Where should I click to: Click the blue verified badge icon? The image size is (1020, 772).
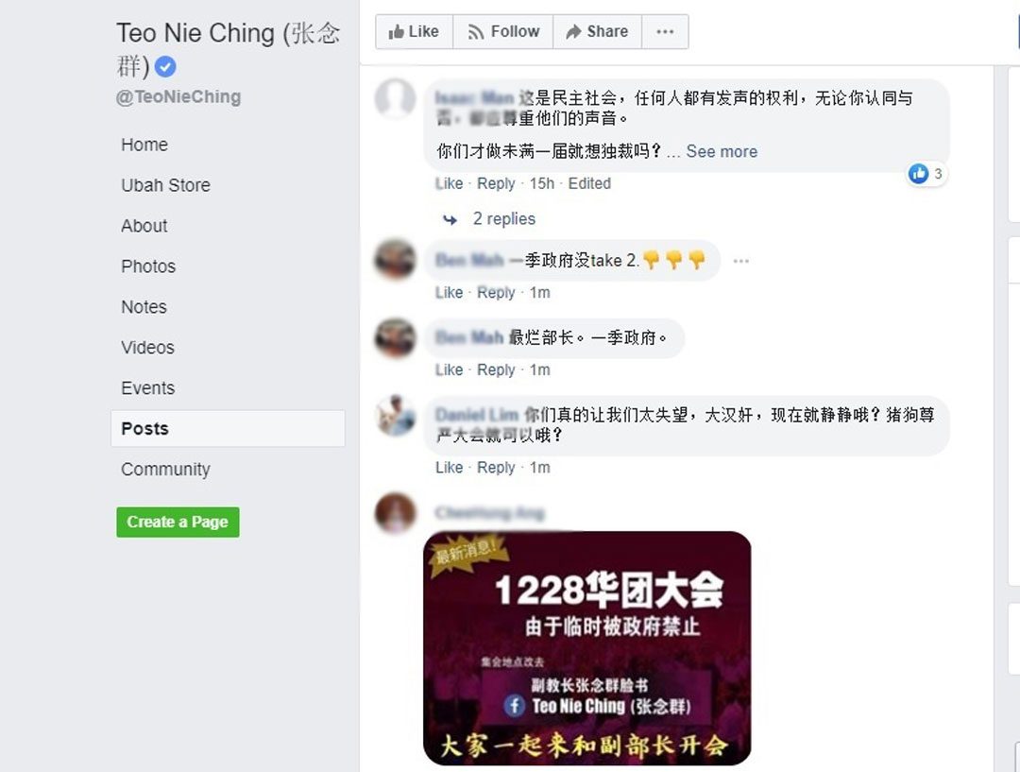[x=165, y=66]
